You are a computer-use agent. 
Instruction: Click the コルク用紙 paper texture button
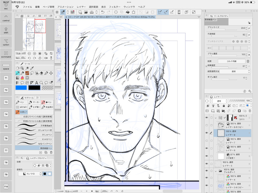232,61
